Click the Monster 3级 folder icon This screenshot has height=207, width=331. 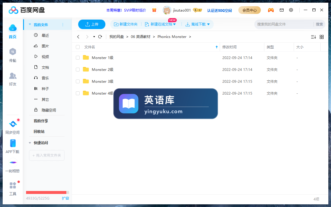86,81
